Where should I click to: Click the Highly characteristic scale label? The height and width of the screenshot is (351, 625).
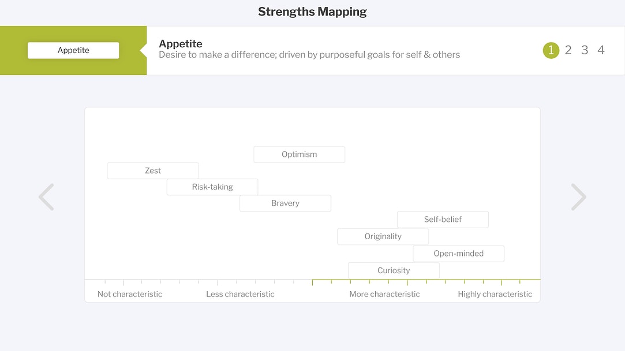495,294
